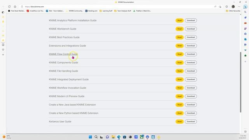Image resolution: width=249 pixels, height=140 pixels.
Task: Download the KNIME Flow Control Guide
Action: coord(191,54)
